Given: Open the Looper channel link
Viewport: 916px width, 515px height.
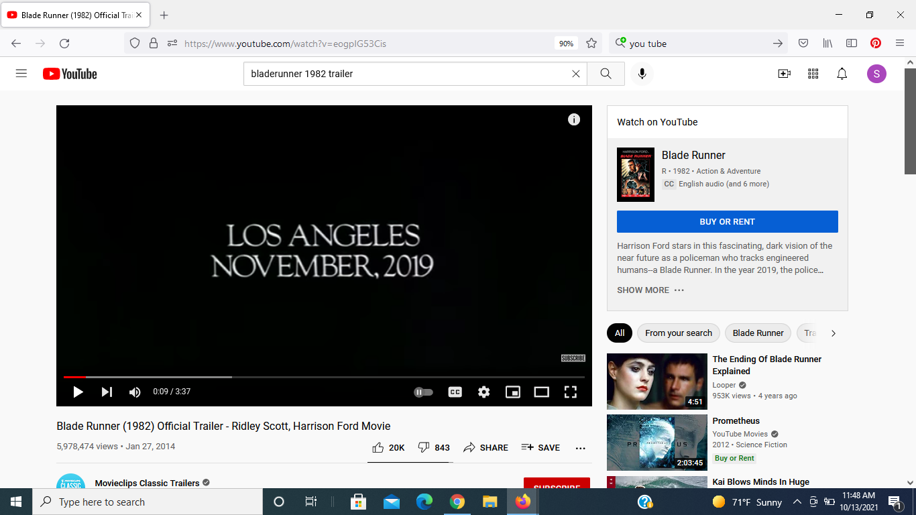Looking at the screenshot, I should pos(724,386).
